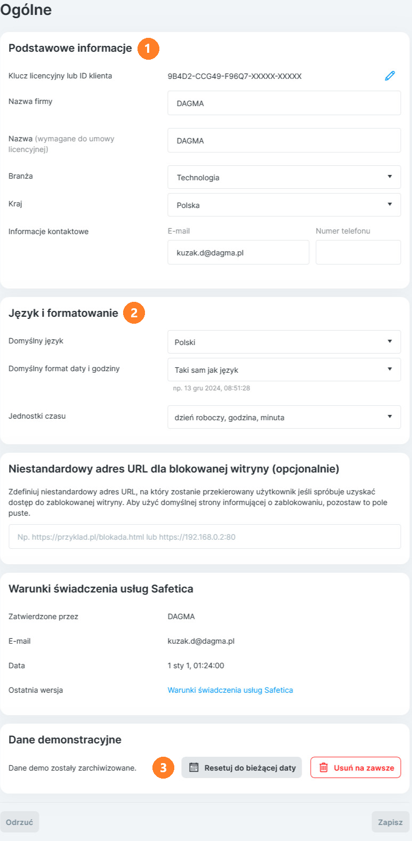Click the custom blocked-site URL field
The height and width of the screenshot is (841, 412).
pyautogui.click(x=205, y=536)
